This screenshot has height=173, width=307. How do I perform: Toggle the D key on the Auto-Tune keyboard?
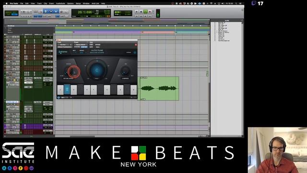[x=73, y=90]
